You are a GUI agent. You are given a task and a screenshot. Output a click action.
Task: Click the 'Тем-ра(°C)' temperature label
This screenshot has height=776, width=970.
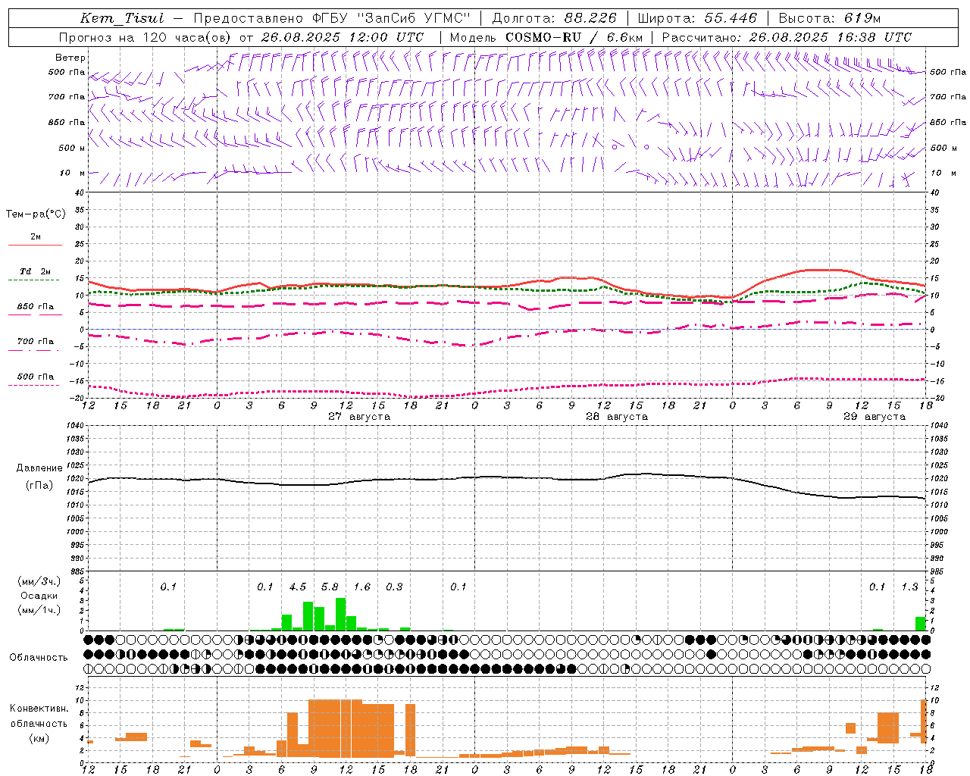click(x=36, y=214)
